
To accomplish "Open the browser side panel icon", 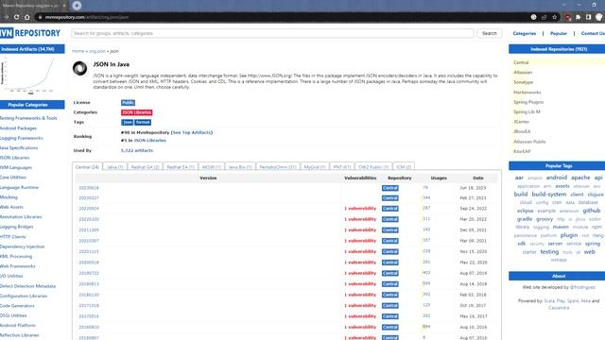I will 588,17.
